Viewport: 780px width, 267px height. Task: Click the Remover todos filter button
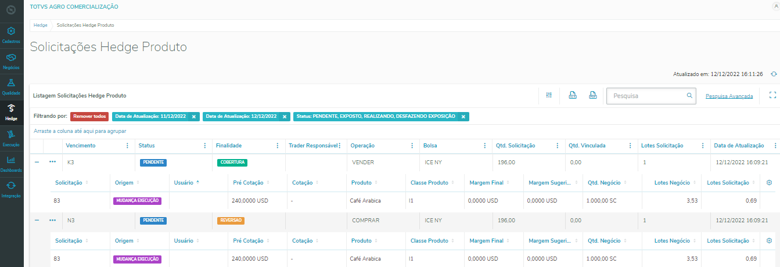click(89, 116)
